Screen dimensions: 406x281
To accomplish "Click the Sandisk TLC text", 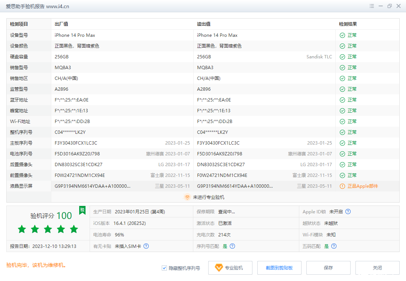I will (x=319, y=56).
